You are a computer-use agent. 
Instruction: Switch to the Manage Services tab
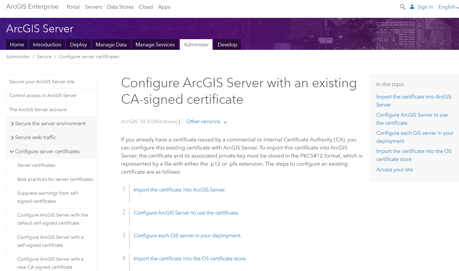click(155, 45)
